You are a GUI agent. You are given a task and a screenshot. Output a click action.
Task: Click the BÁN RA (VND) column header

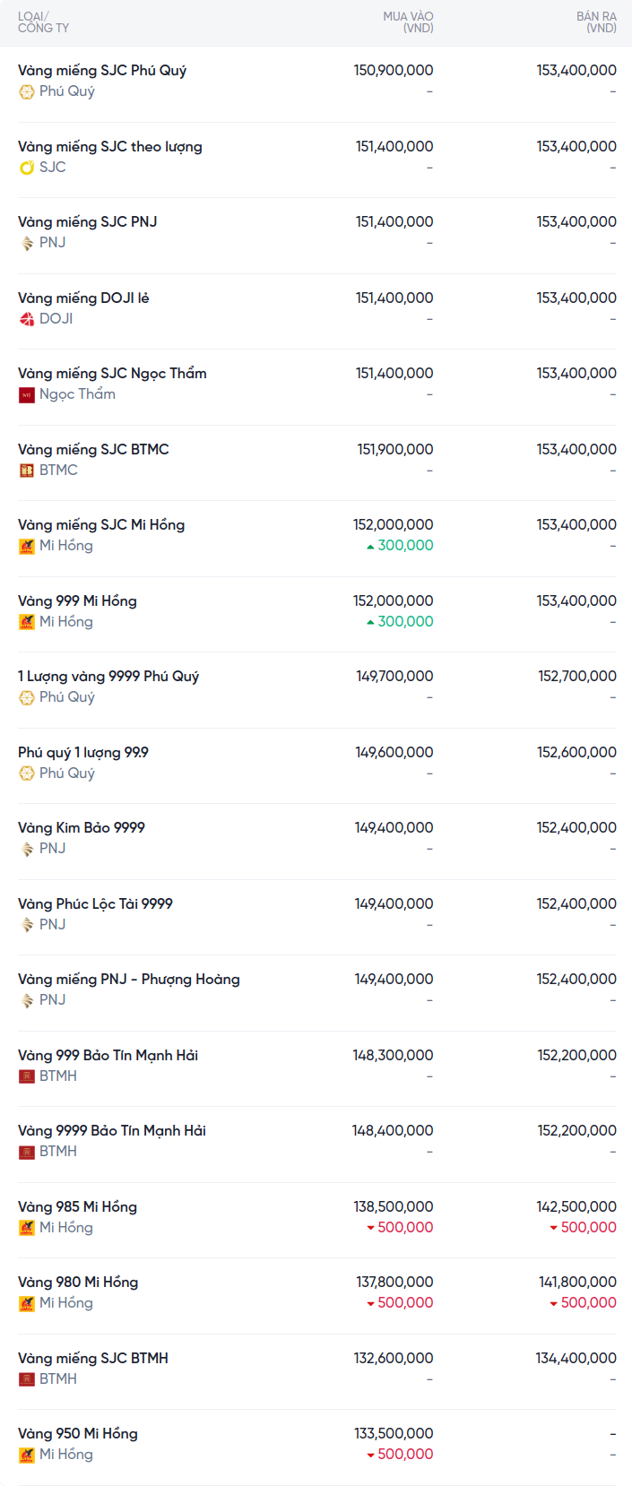[596, 22]
